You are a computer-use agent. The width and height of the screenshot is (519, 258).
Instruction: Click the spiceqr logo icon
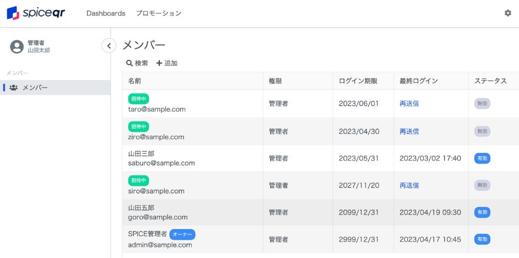(x=13, y=13)
